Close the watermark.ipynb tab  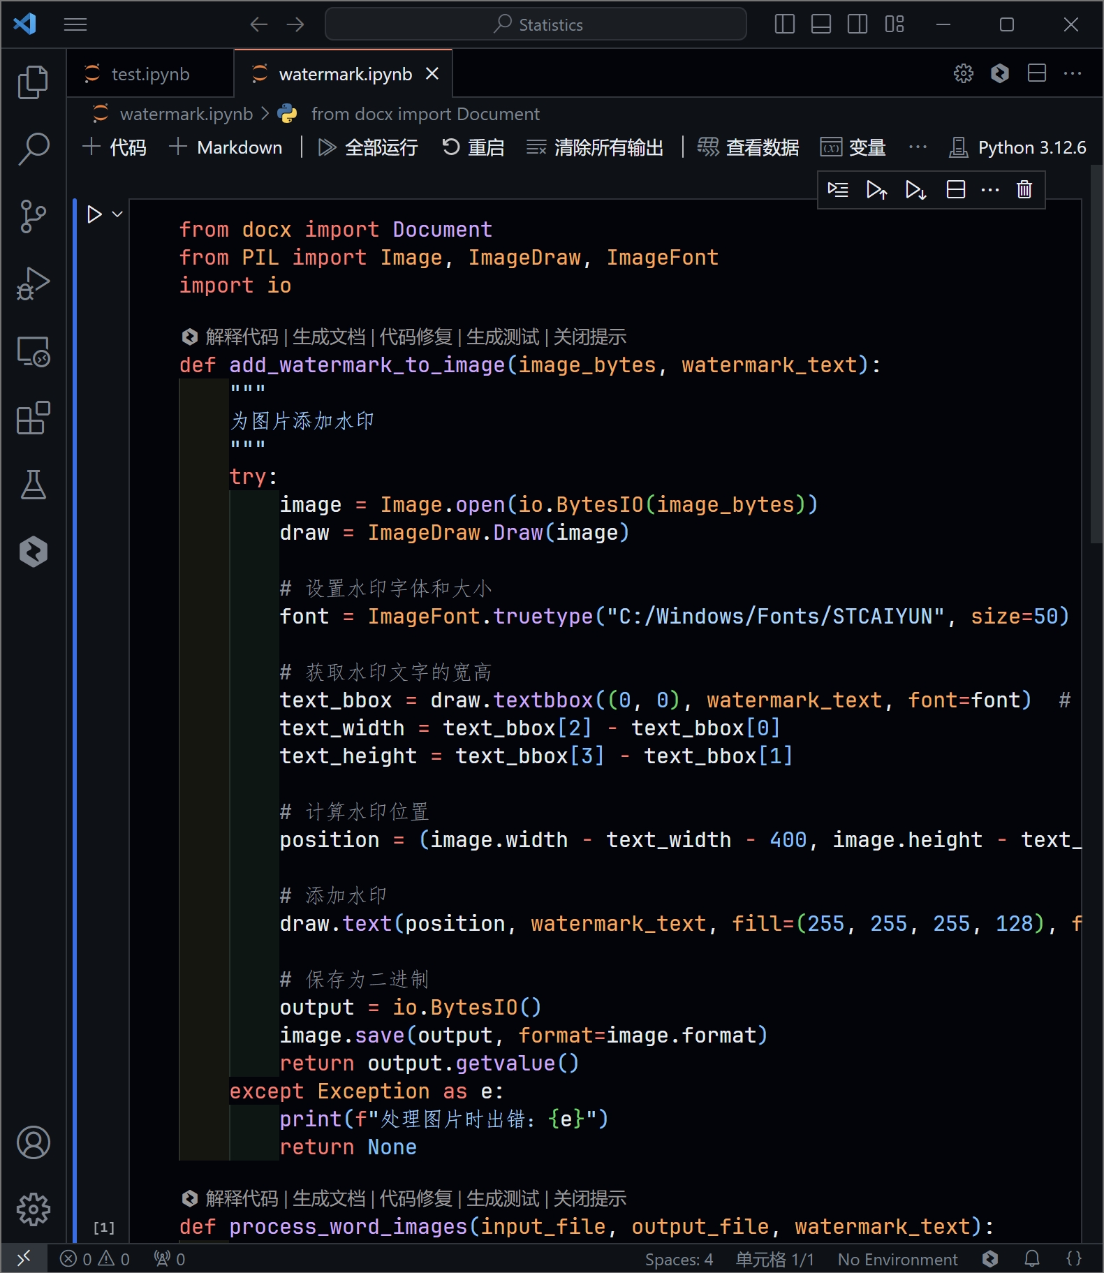click(x=433, y=73)
